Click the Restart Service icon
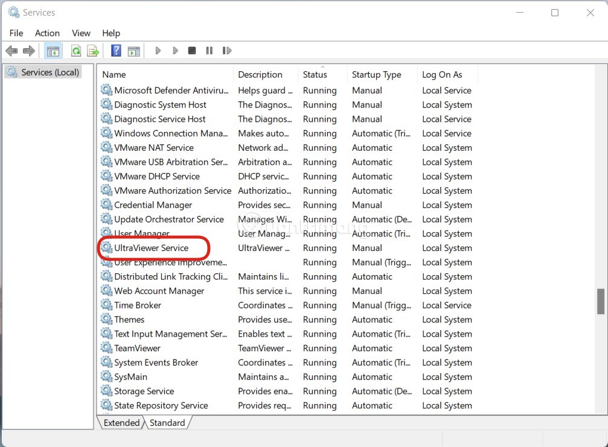Image resolution: width=608 pixels, height=447 pixels. (x=227, y=51)
